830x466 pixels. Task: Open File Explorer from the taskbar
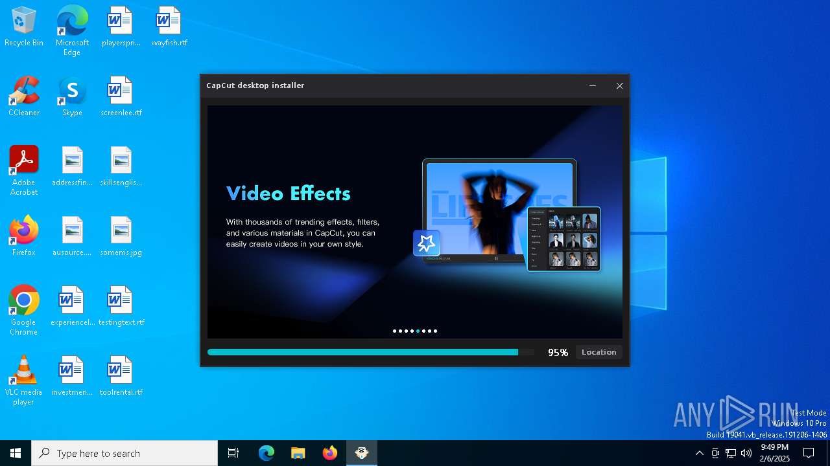(x=298, y=453)
